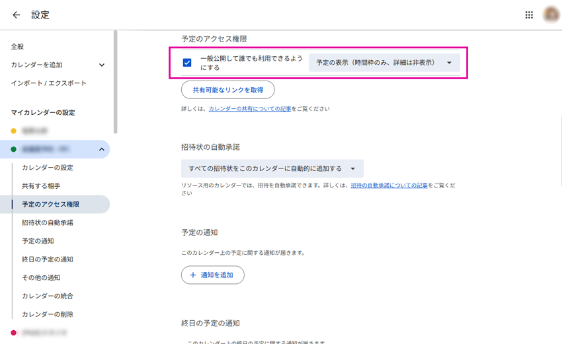562x344 pixels.
Task: Open カレンダーの共有についての記事 link
Action: (x=249, y=108)
